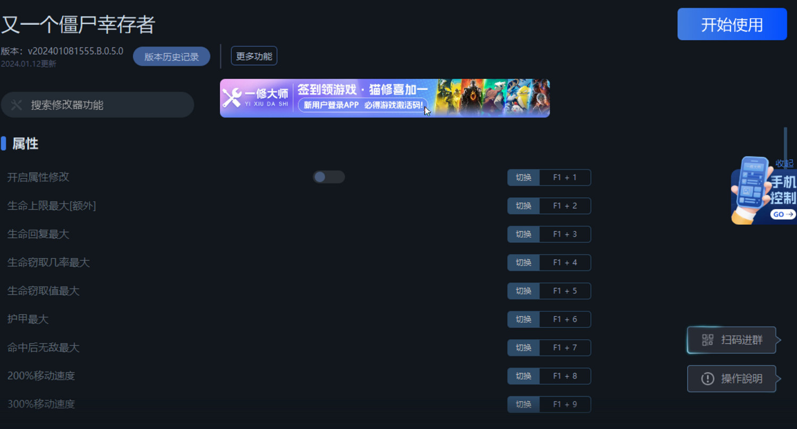Collapse the phone widget with 收起
Screen dimensions: 797x429
click(x=784, y=164)
